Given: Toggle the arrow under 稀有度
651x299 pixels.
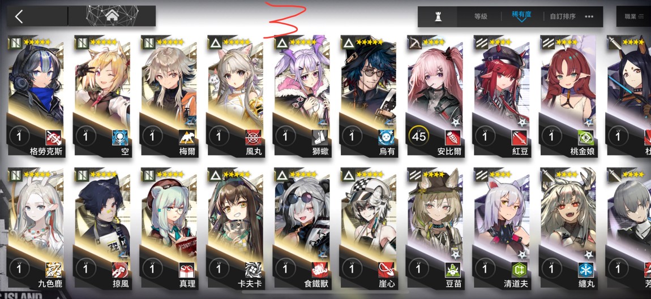Looking at the screenshot, I should (x=522, y=19).
